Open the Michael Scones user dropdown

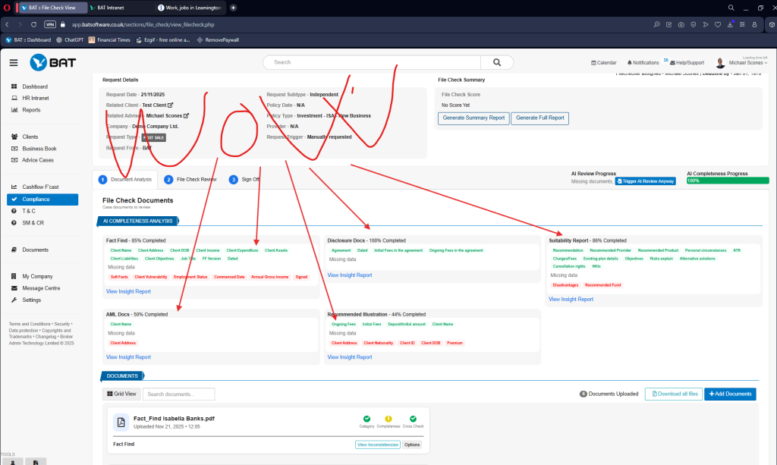point(747,63)
